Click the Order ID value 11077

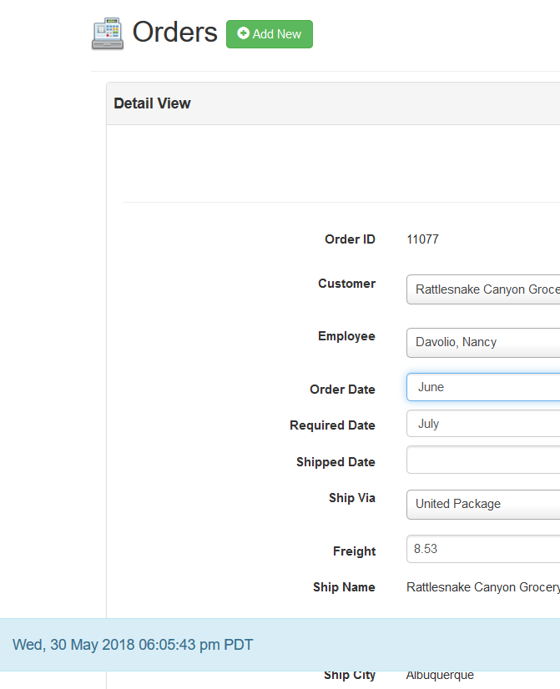422,239
